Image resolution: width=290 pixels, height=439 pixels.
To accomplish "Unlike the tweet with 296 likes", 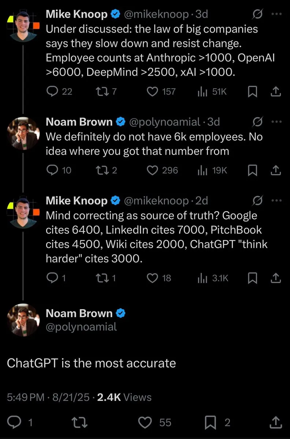I will [x=152, y=170].
